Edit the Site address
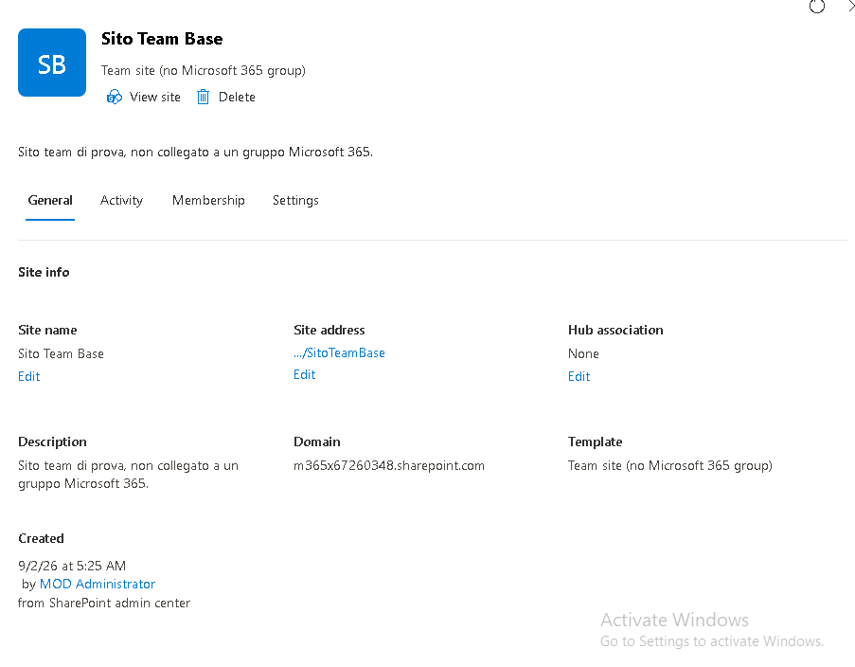The width and height of the screenshot is (855, 667). coord(304,374)
